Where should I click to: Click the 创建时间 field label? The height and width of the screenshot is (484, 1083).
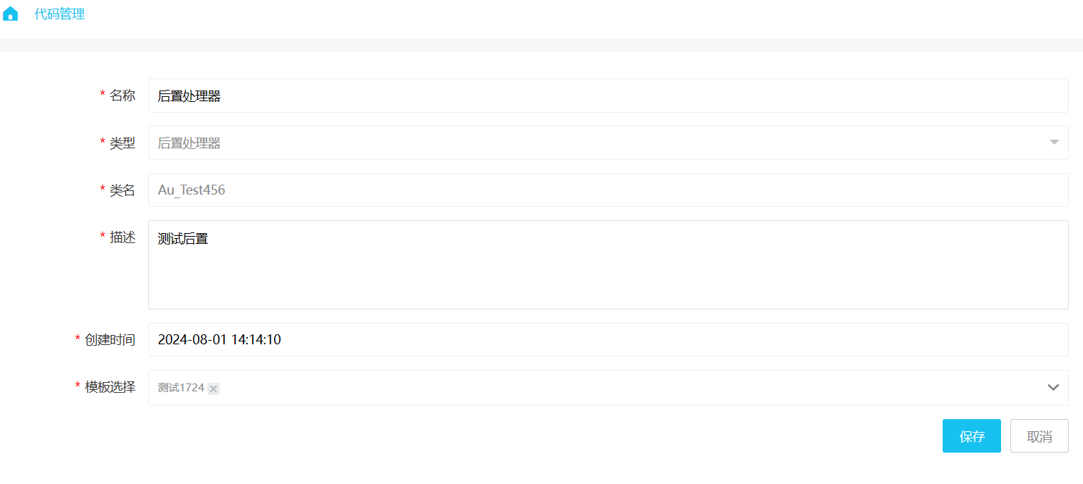tap(110, 340)
